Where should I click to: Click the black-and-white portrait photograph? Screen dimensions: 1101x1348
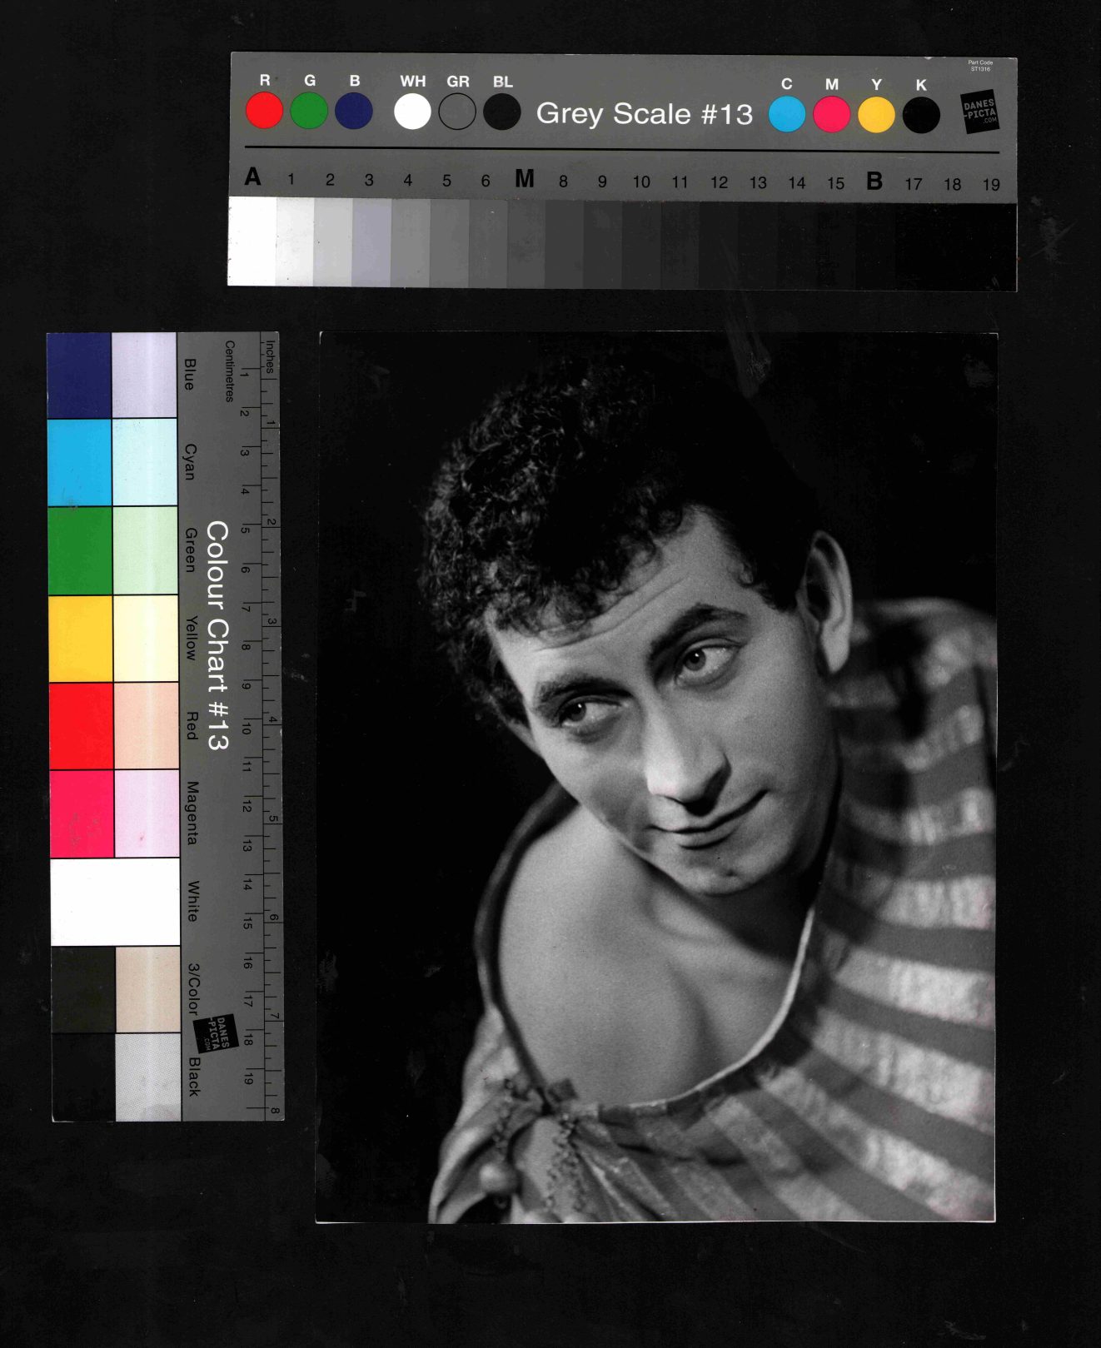click(656, 777)
